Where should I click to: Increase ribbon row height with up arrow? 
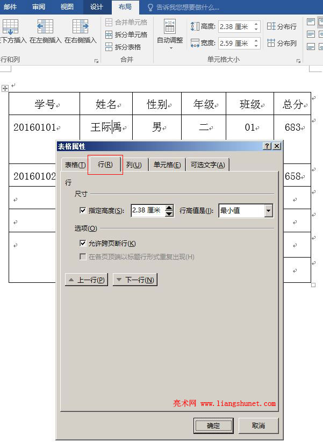[256, 24]
